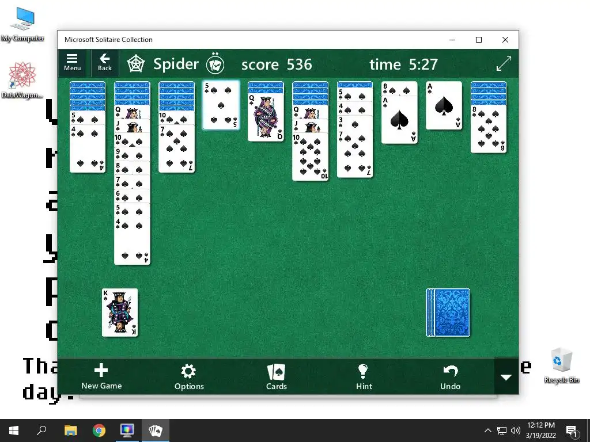Open the Cards button
The width and height of the screenshot is (590, 442).
[276, 376]
